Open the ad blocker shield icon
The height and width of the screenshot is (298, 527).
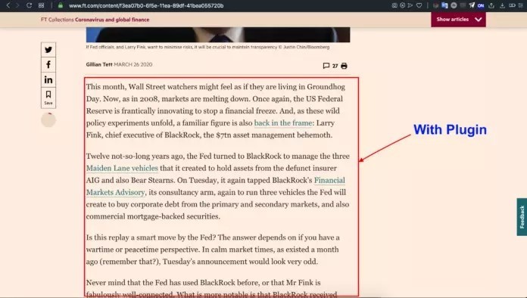pyautogui.click(x=402, y=5)
